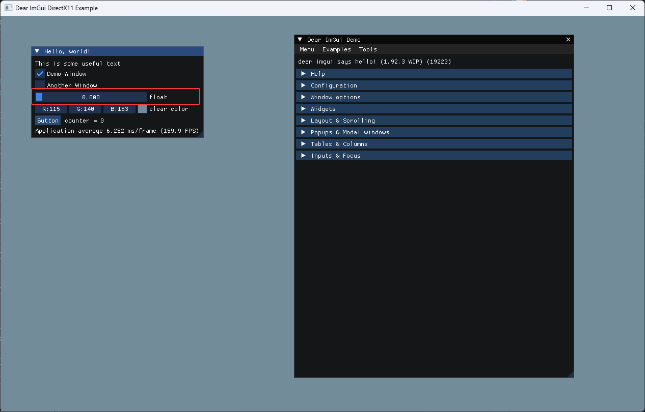Click the 'dear imgui says hello!' version text

coord(374,62)
